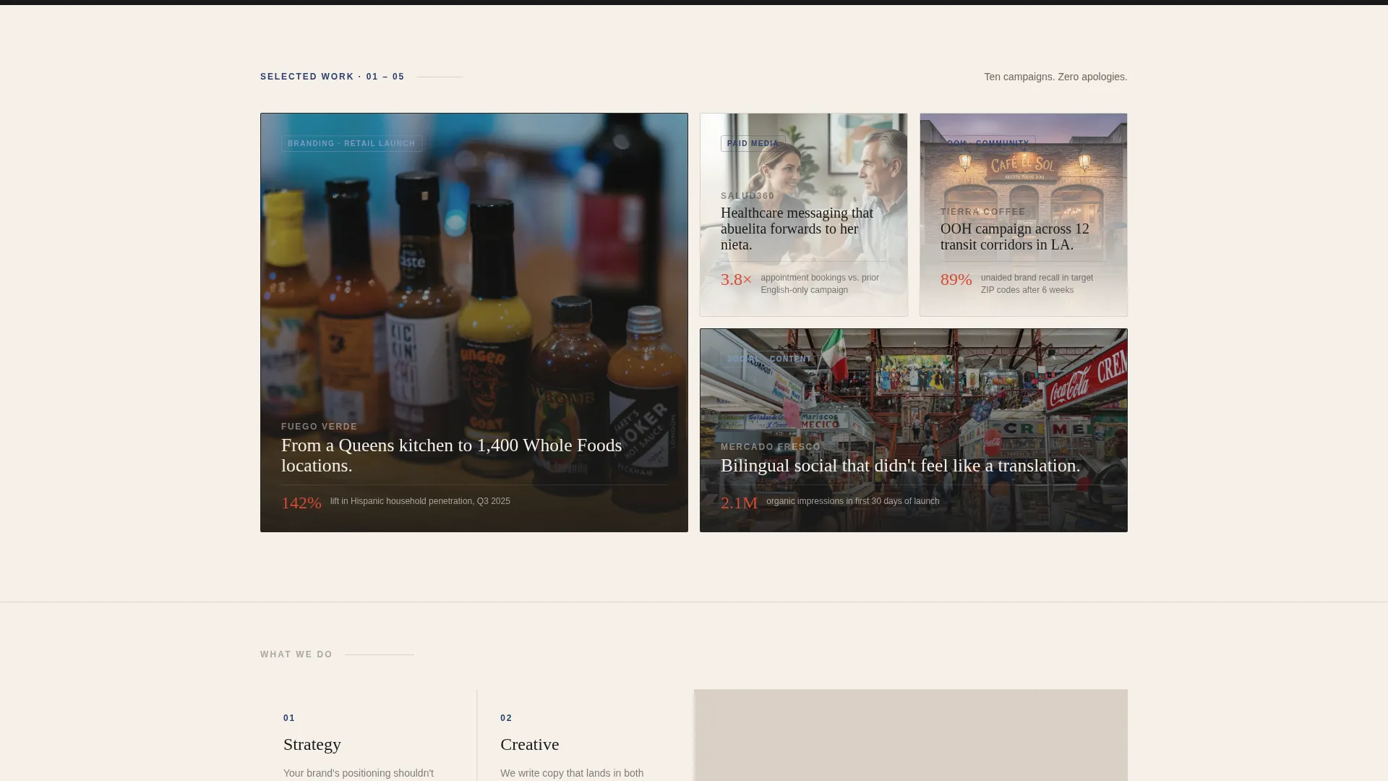The image size is (1388, 781).
Task: Click the 'OOH · Community' tag on Tierra Coffee
Action: pyautogui.click(x=988, y=144)
